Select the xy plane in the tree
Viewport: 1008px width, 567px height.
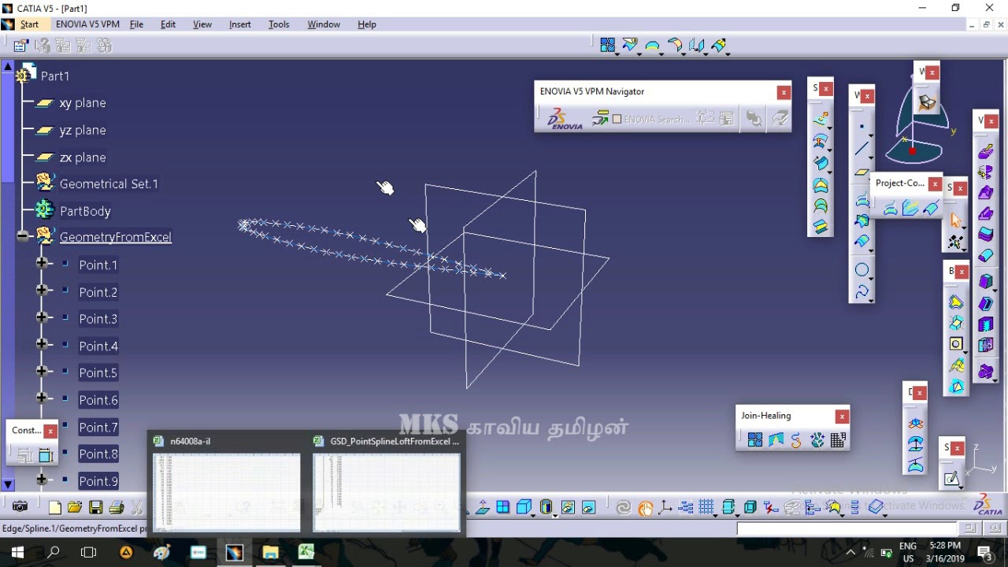[83, 103]
